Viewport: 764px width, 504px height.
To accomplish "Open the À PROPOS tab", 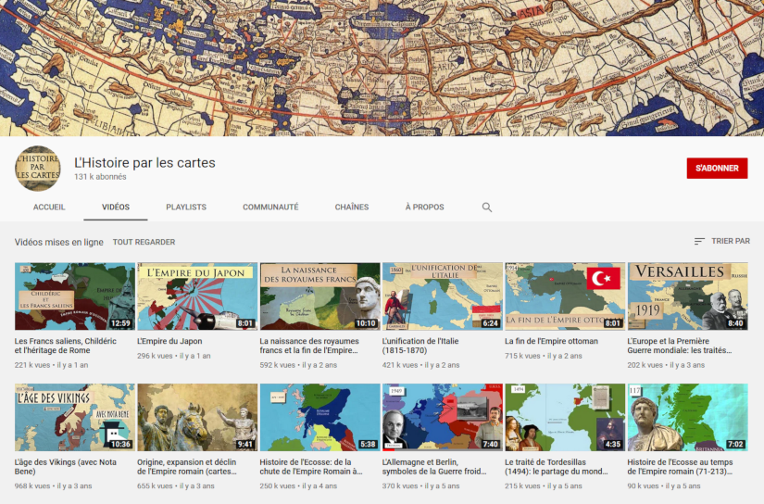I will click(x=424, y=208).
